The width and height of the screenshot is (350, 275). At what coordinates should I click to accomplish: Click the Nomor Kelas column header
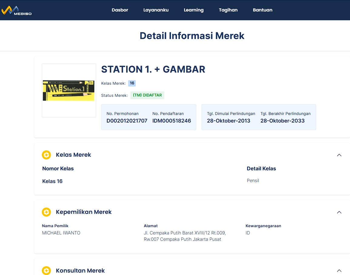pos(58,169)
